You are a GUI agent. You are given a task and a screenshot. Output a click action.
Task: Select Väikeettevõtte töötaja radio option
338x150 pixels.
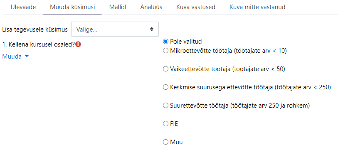point(165,69)
